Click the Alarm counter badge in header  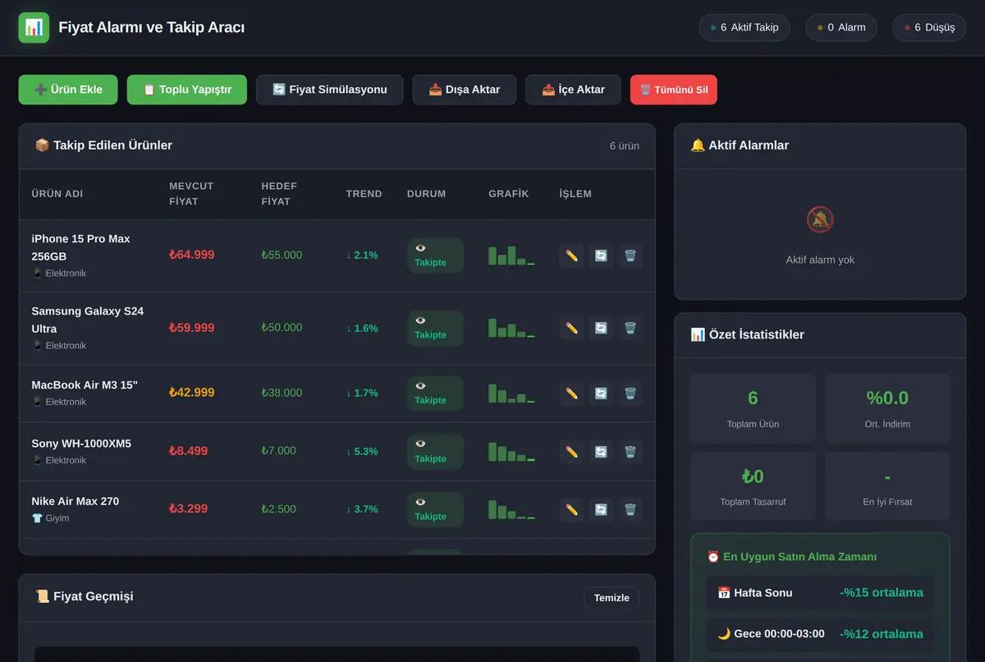pyautogui.click(x=841, y=28)
